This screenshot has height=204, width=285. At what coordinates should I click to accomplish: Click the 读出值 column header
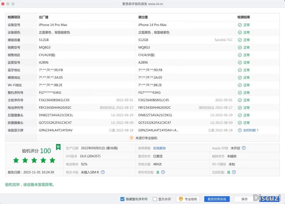[143, 17]
